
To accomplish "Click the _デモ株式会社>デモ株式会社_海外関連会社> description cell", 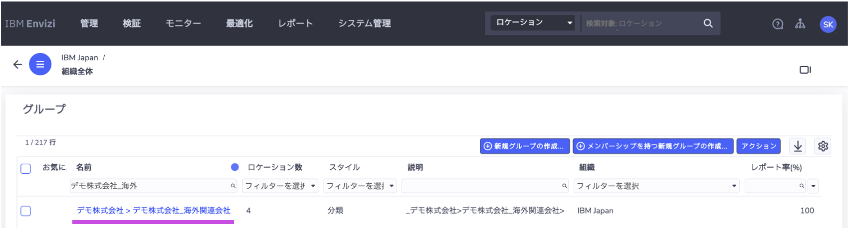I will pos(485,211).
